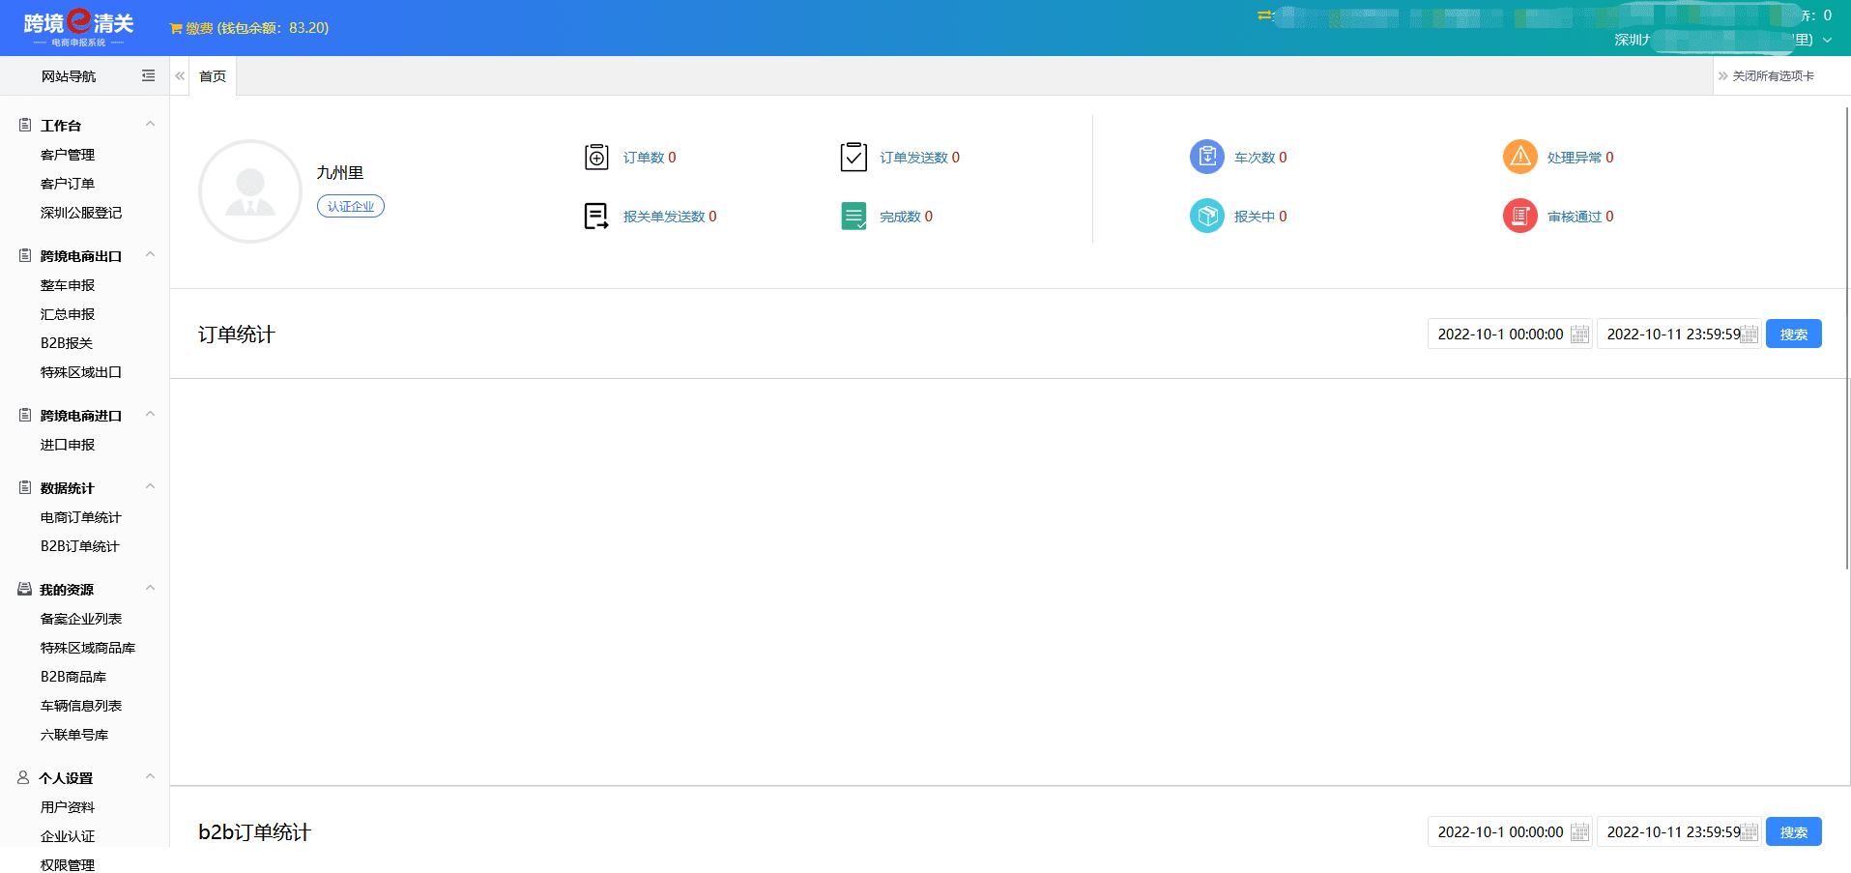This screenshot has height=873, width=1851.
Task: Collapse the 工作台 menu section
Action: [150, 125]
